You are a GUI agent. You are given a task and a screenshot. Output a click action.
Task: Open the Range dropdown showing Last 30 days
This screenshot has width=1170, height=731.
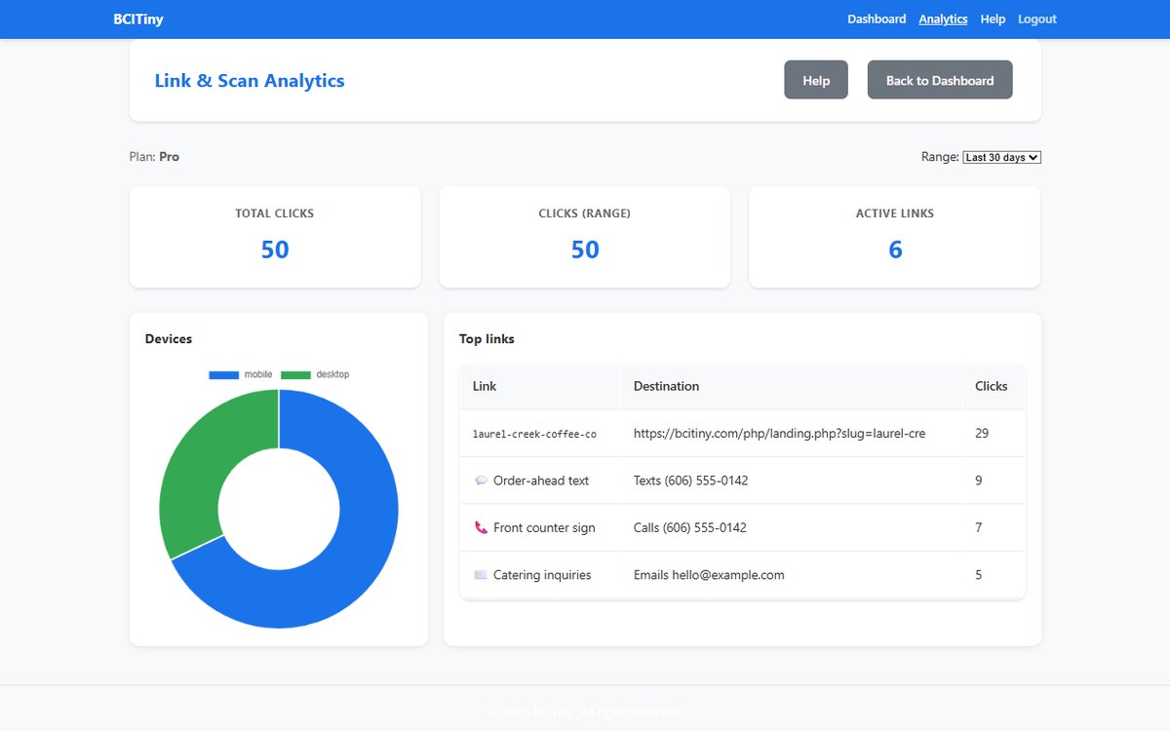[x=1001, y=157]
